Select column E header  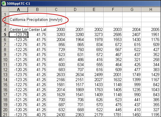point(94,9)
